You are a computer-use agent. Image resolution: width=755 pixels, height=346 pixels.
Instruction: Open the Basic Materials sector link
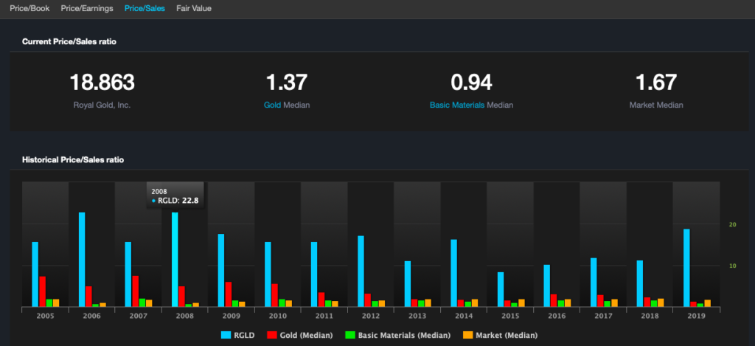pos(457,105)
